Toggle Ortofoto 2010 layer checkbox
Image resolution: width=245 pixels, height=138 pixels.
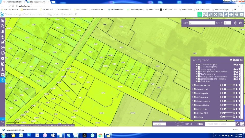coord(194,113)
